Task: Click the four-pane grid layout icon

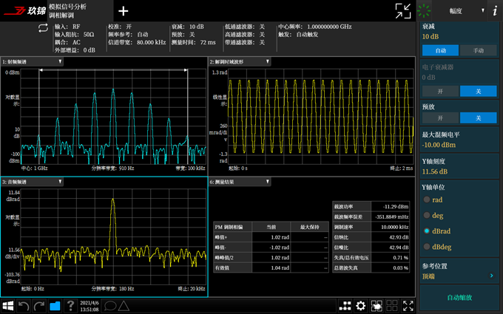Action: click(392, 306)
